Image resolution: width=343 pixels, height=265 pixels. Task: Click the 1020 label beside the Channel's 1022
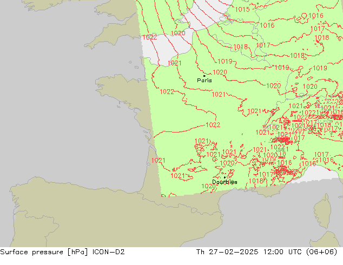tap(178, 33)
